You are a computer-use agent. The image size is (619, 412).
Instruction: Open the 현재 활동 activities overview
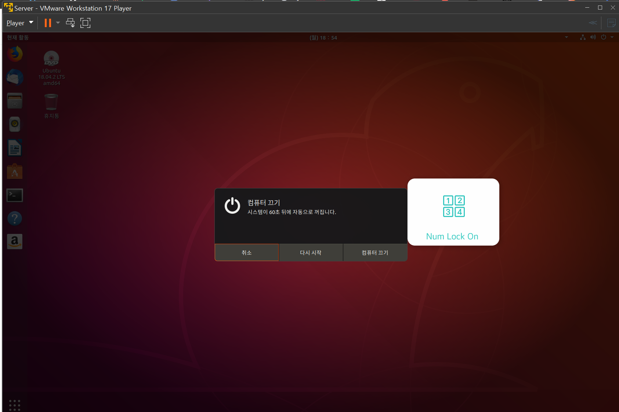(x=18, y=37)
